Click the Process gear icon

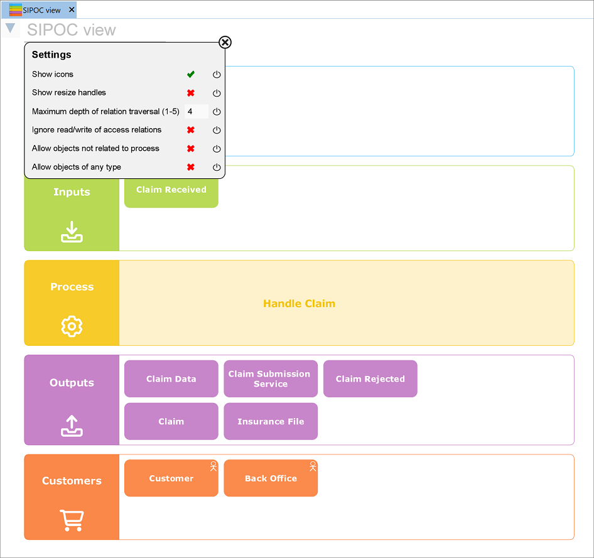coord(72,326)
